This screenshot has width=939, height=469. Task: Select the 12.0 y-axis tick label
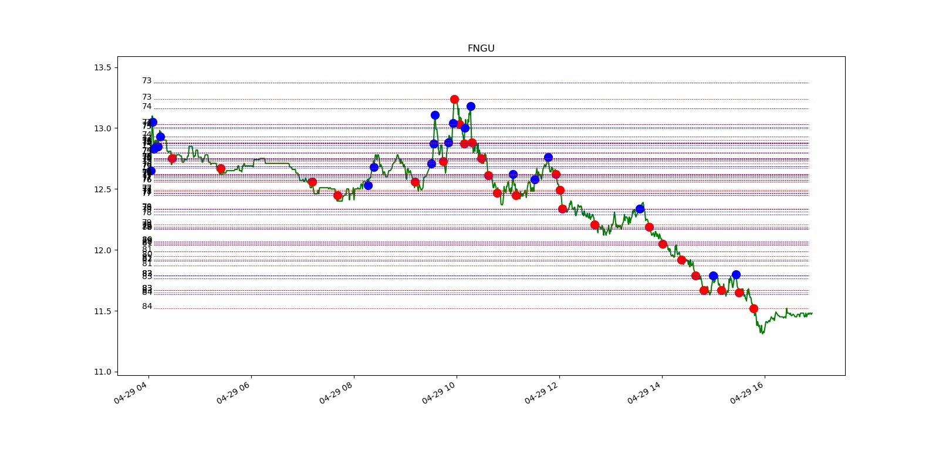102,250
